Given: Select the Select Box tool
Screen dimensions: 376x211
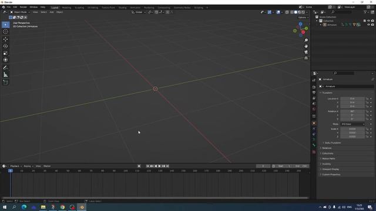Looking at the screenshot, I should [5, 25].
